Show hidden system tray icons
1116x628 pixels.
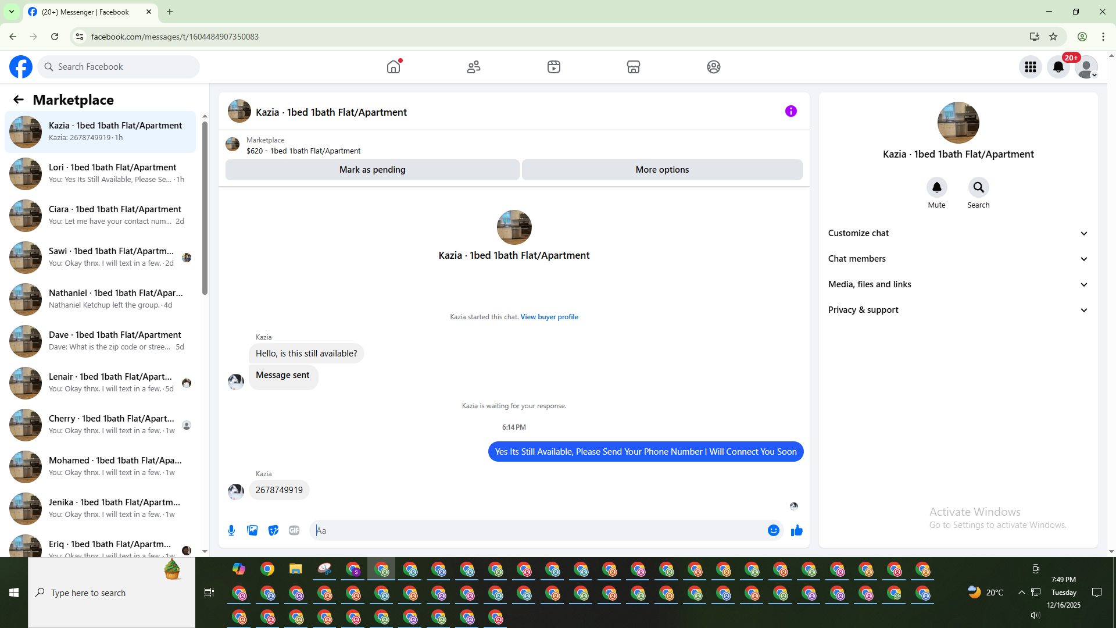click(x=1021, y=593)
